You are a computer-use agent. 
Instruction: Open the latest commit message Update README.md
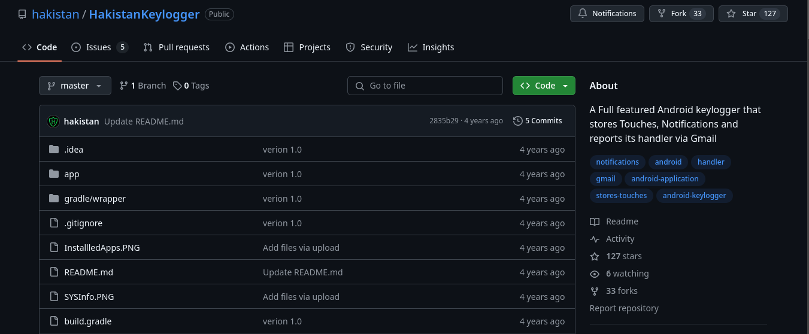click(x=144, y=122)
